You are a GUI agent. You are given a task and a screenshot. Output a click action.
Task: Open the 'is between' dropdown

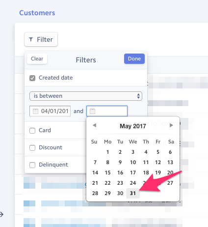86,96
